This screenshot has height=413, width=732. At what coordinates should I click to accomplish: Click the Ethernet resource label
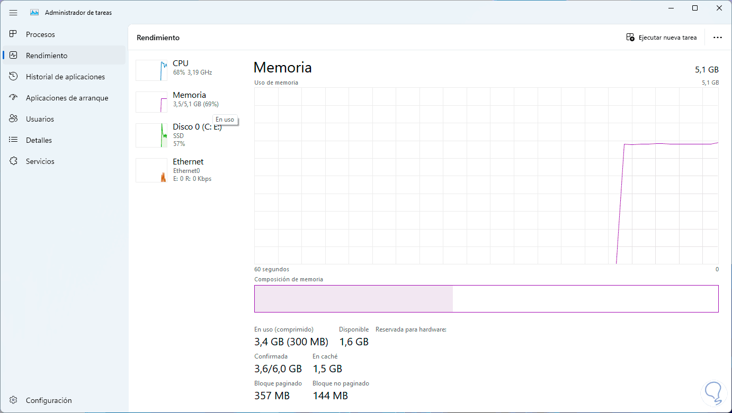click(x=188, y=162)
